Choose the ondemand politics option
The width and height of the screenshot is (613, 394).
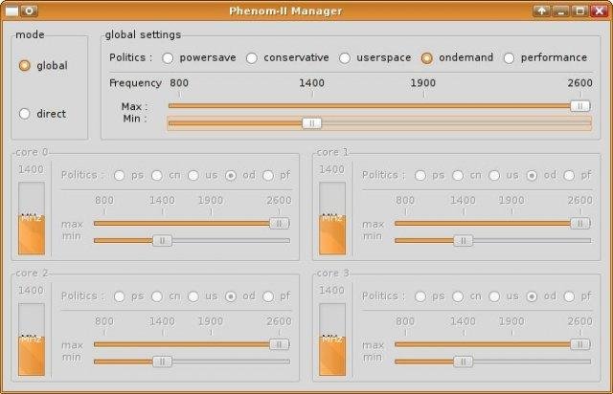tap(426, 58)
